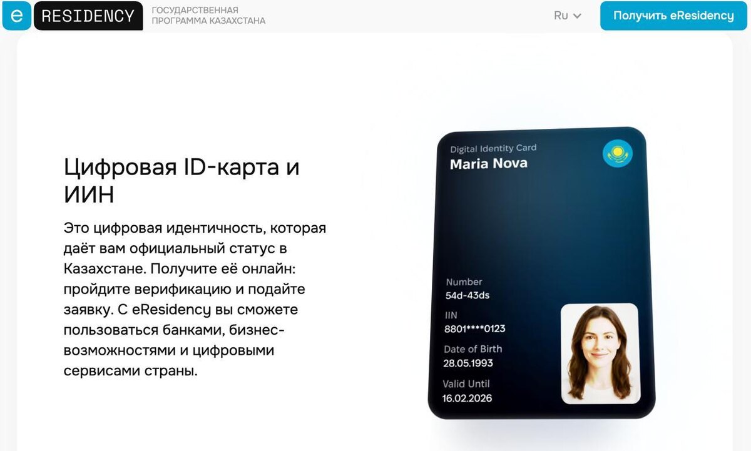Click the name 'Maria Nova' on card
Screen dimensions: 751x451
(489, 164)
